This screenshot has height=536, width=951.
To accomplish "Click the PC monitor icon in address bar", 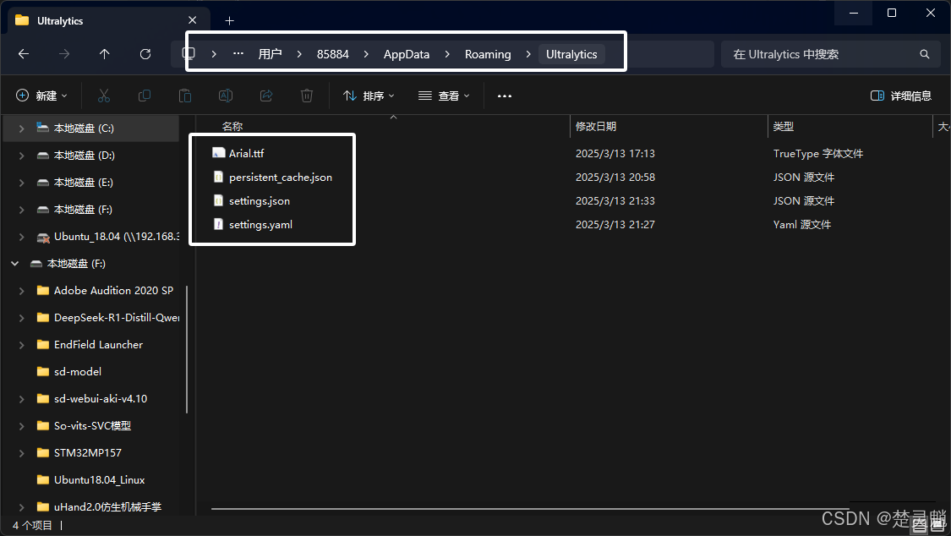I will [x=189, y=53].
